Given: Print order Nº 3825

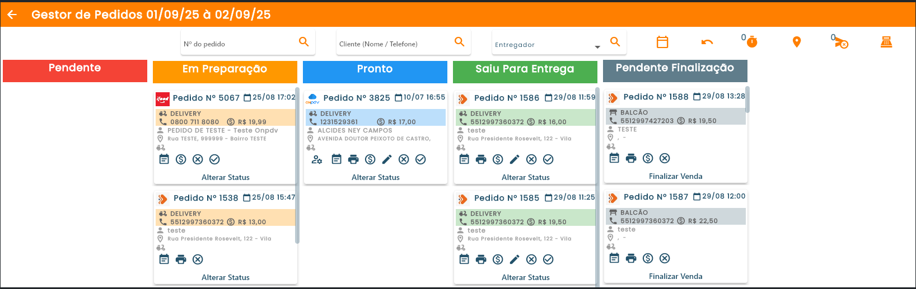Looking at the screenshot, I should click(353, 159).
